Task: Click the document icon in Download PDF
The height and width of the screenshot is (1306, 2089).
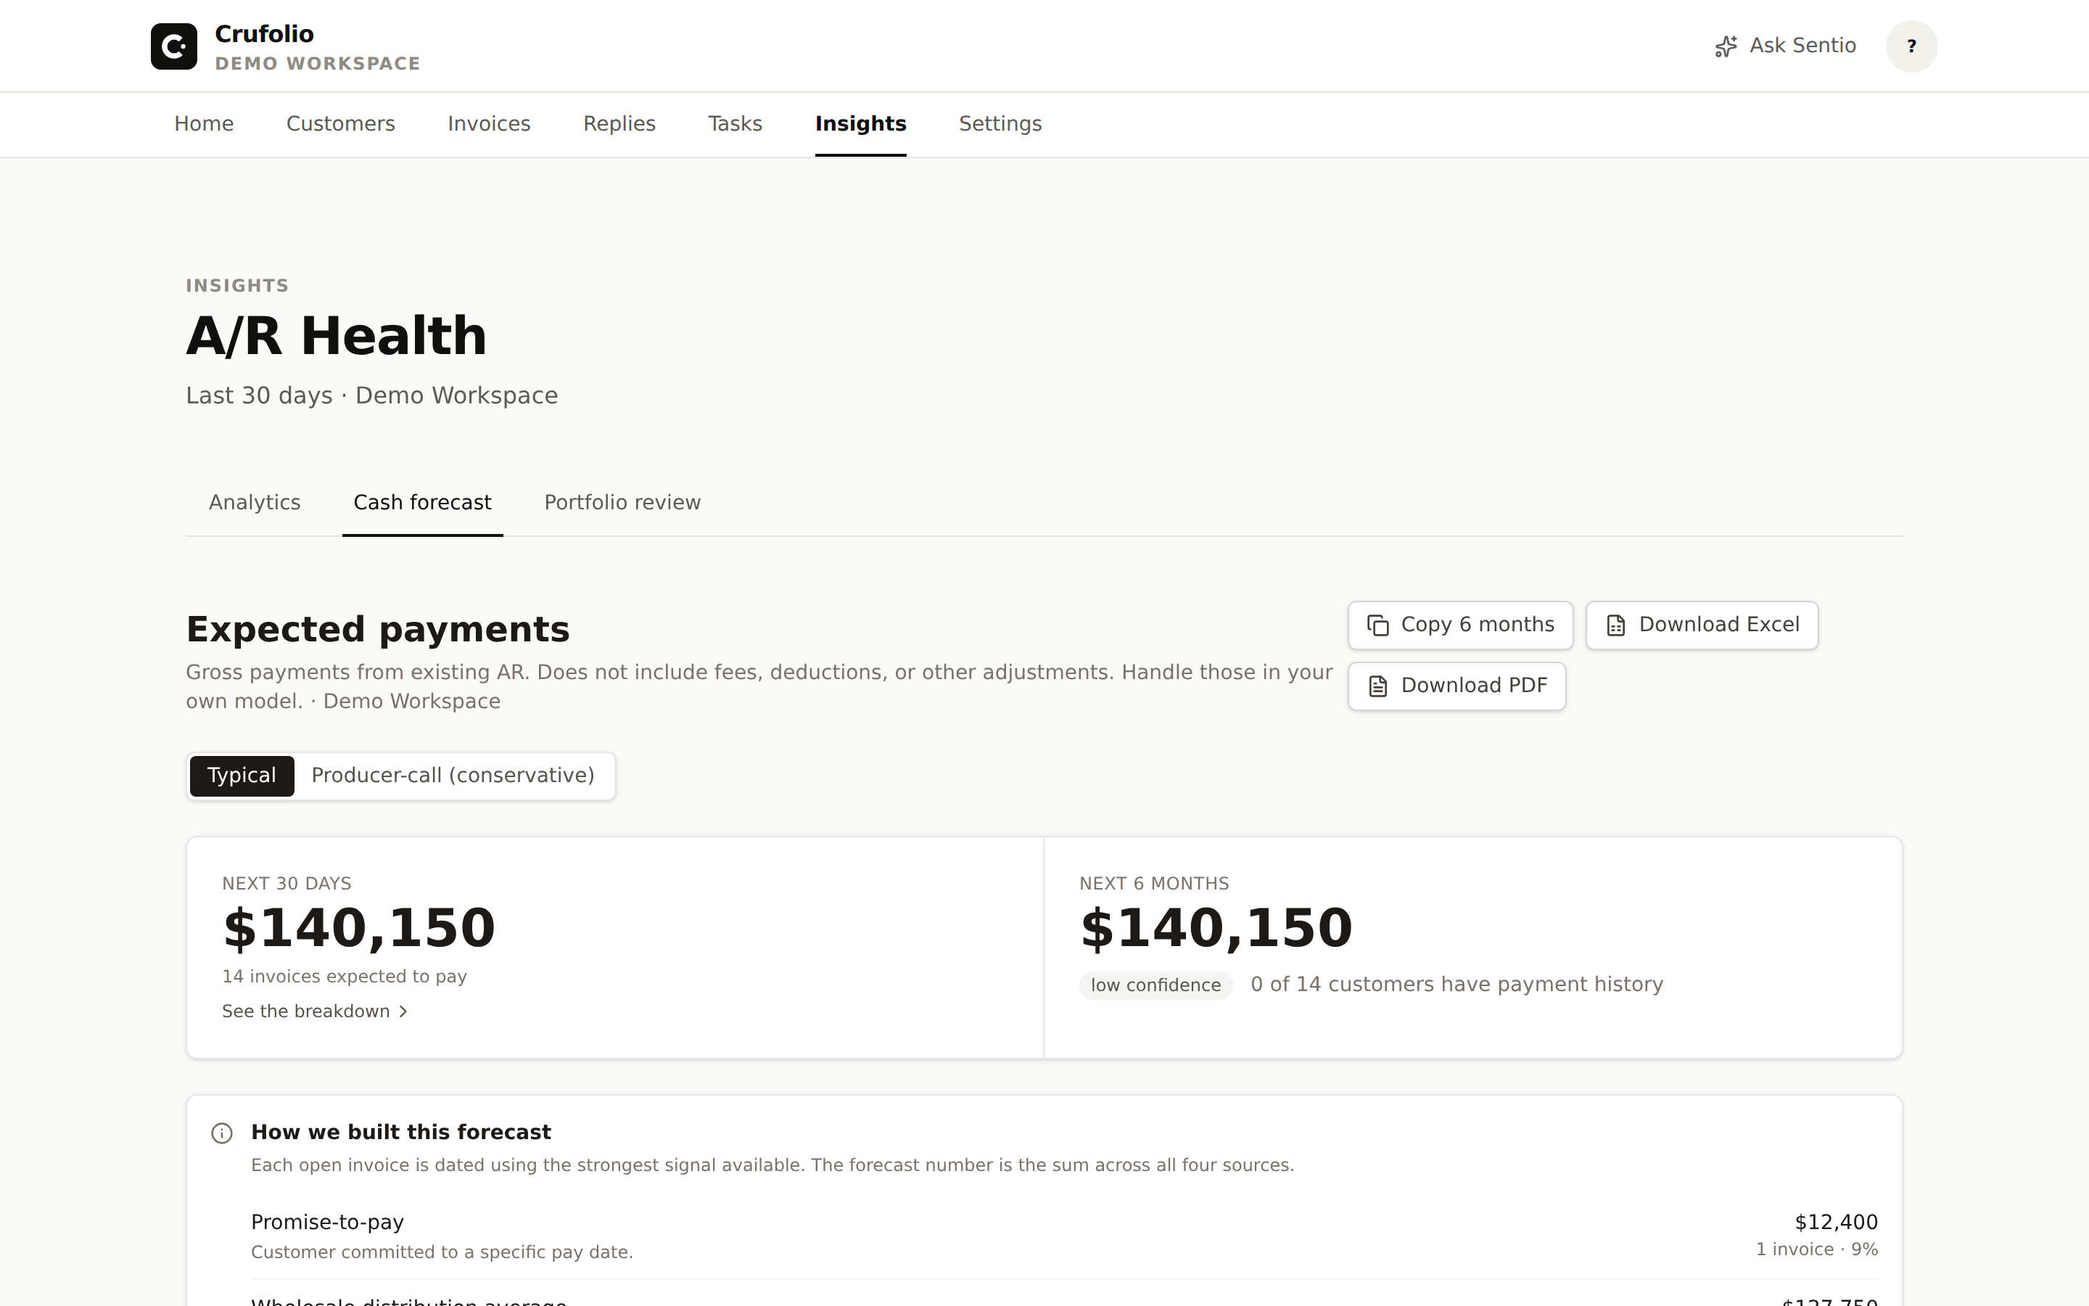Action: click(1379, 686)
